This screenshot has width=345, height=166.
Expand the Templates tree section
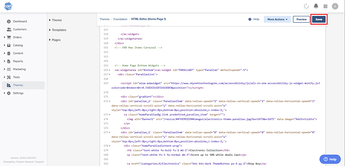coord(57,30)
